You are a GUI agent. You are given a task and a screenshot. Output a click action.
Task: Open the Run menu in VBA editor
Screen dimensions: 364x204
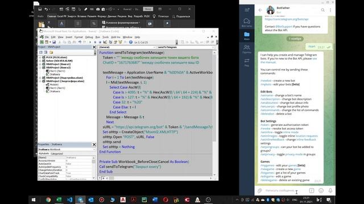pos(98,37)
